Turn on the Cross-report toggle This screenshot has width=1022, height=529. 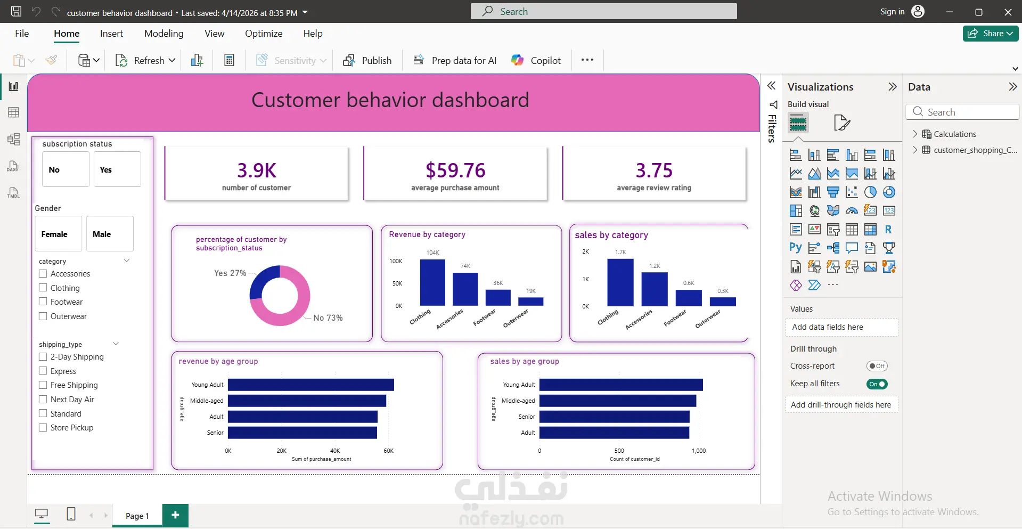pos(877,366)
